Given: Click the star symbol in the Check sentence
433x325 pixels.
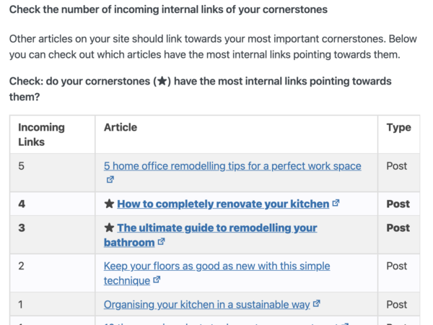Looking at the screenshot, I should (x=162, y=81).
